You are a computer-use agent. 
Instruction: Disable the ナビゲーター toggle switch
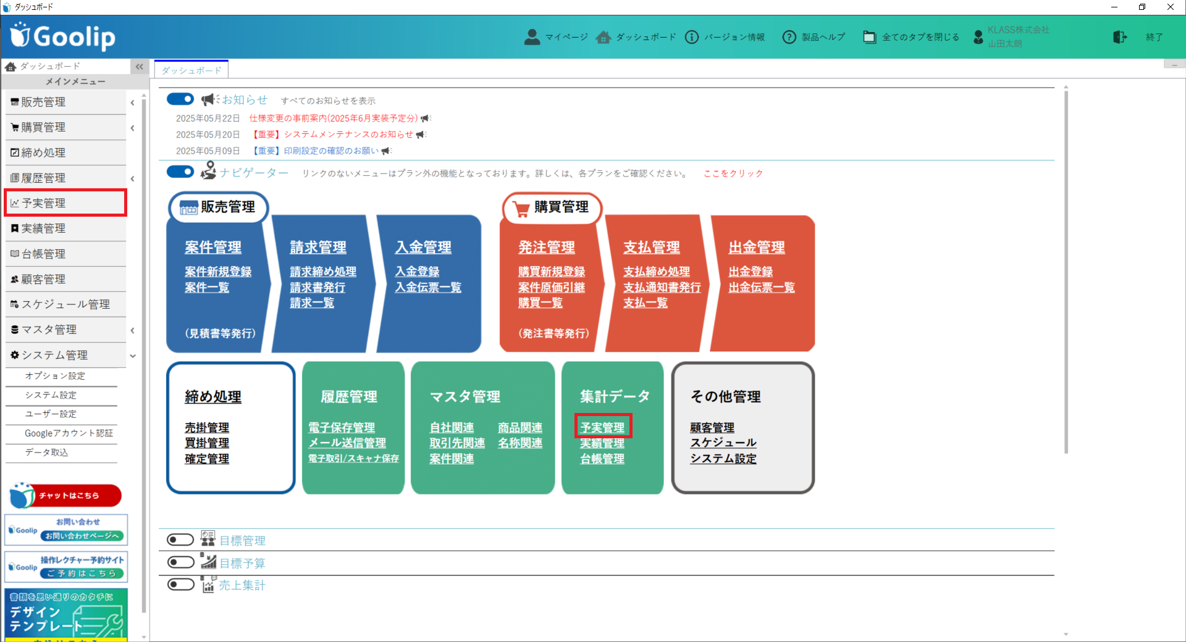click(180, 172)
